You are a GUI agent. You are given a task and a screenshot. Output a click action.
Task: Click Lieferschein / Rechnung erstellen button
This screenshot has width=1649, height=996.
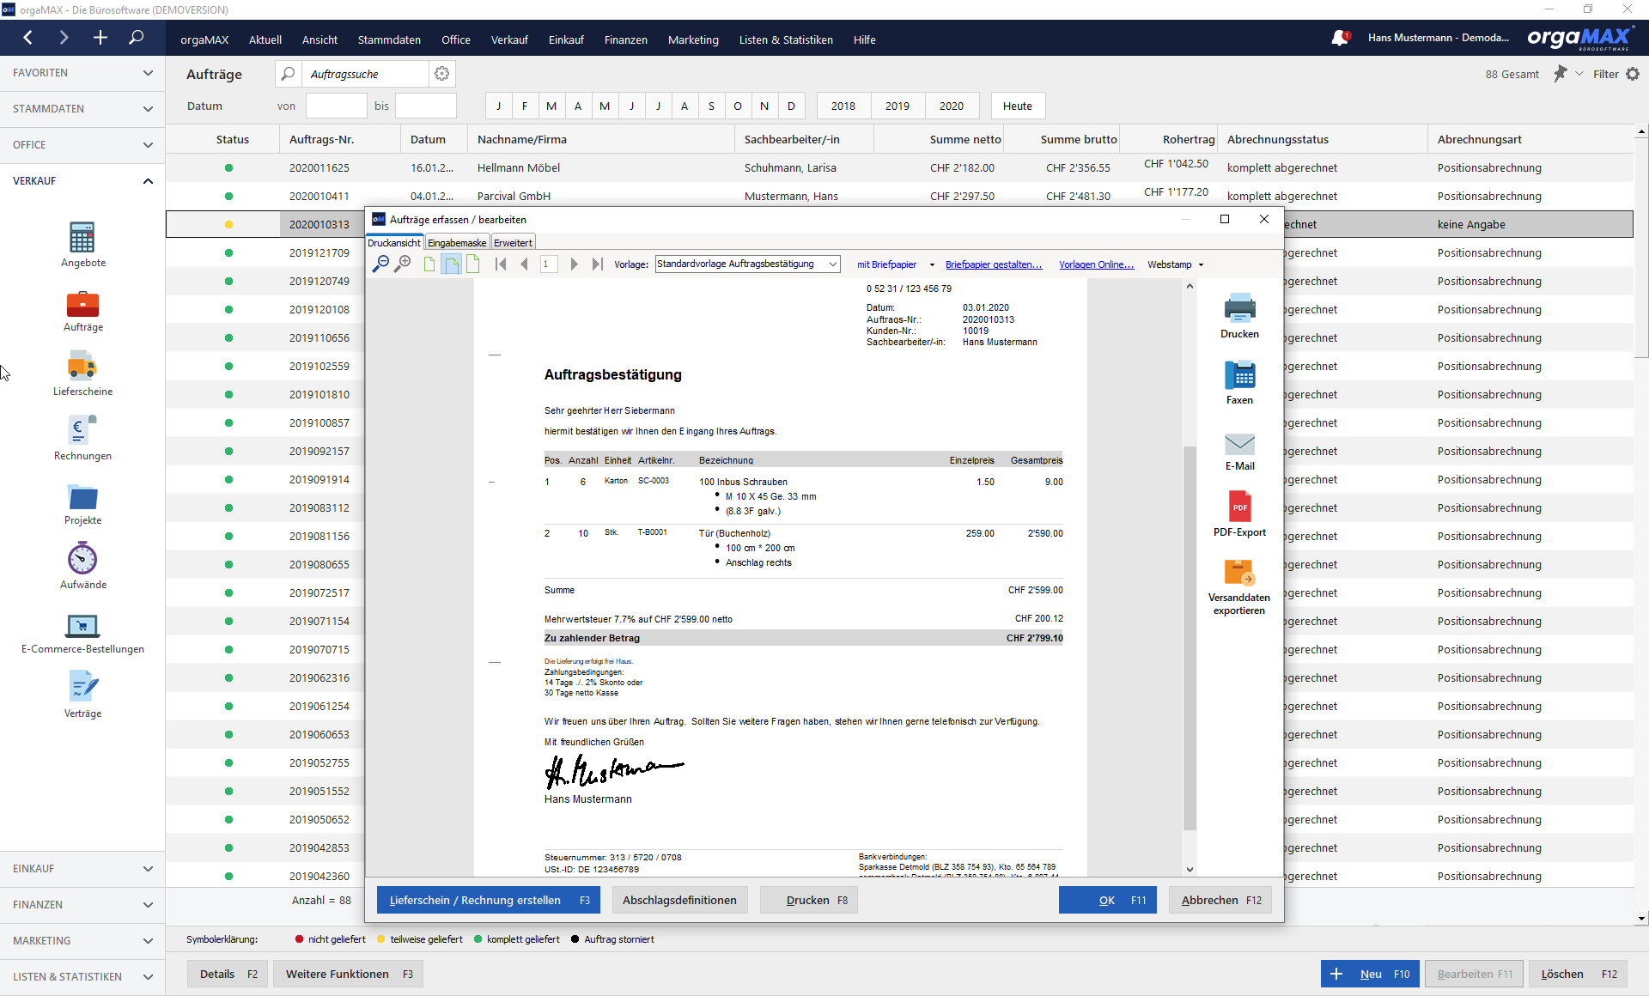(490, 900)
